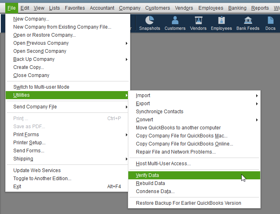Screen dimensions: 280x214
Task: Expand the Convert submenu
Action: click(144, 120)
